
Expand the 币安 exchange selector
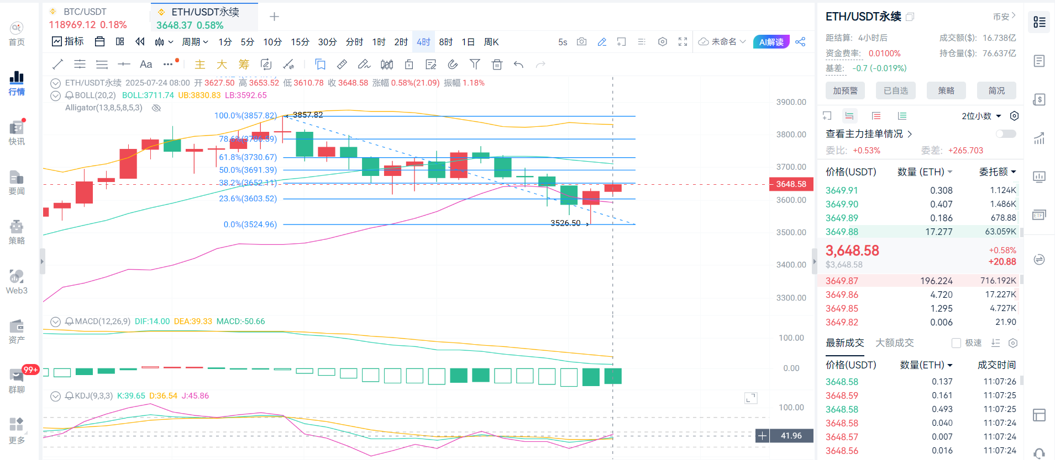(x=1004, y=17)
